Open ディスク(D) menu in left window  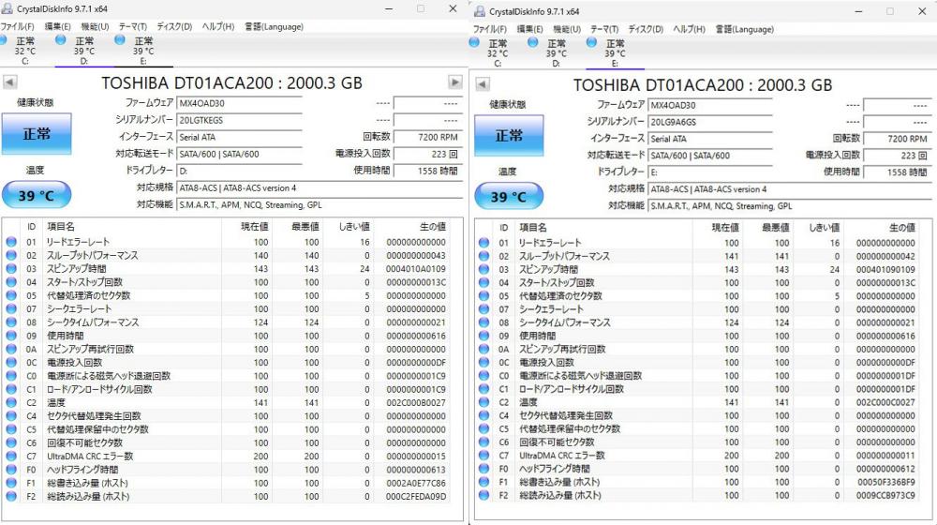[174, 27]
